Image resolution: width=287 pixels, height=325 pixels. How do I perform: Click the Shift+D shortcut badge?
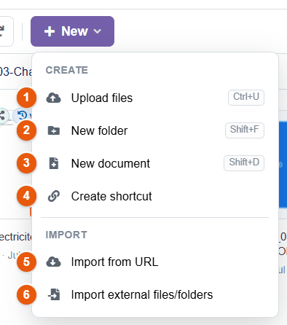244,163
